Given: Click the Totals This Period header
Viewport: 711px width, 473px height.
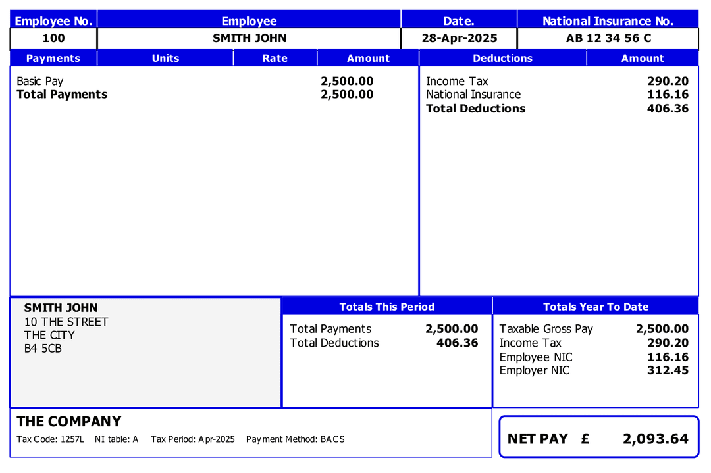Looking at the screenshot, I should (x=386, y=307).
